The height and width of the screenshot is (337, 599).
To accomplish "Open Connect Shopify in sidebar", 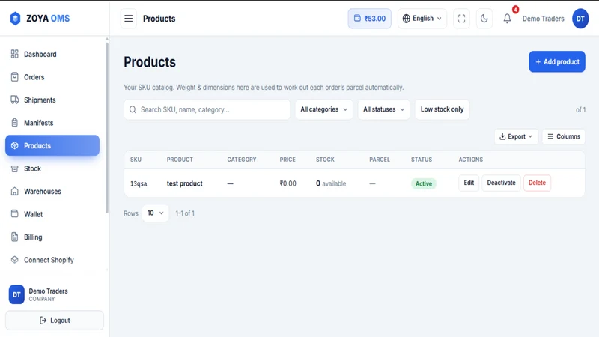I will (52, 260).
